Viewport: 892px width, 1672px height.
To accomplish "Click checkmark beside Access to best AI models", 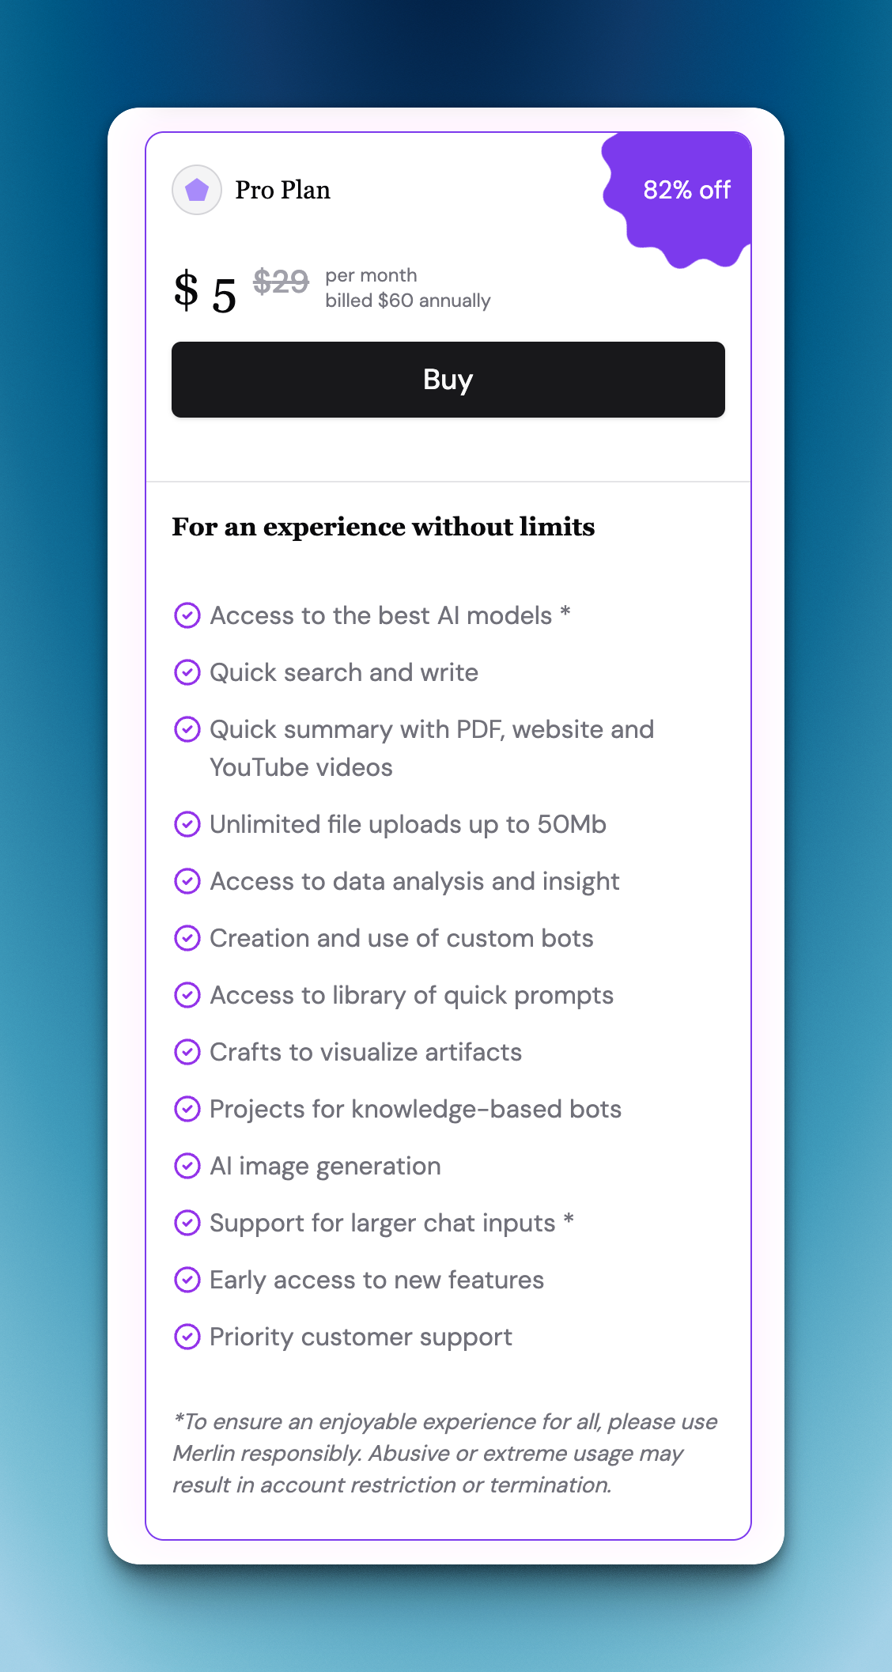I will point(187,615).
